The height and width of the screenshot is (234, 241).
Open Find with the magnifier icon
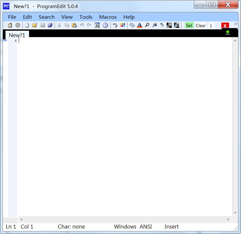[147, 25]
